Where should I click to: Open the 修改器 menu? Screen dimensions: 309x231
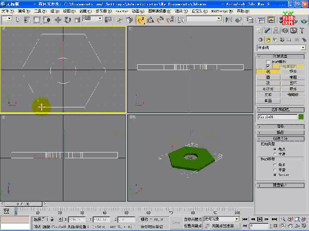coord(104,11)
